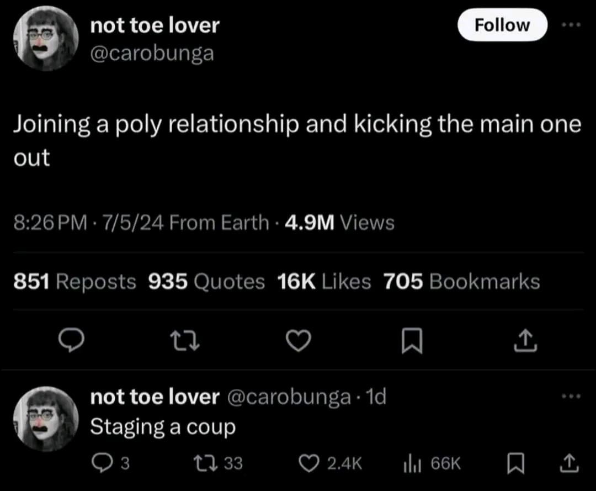
Task: Open the @carobunga handle in main tweet
Action: click(x=152, y=53)
